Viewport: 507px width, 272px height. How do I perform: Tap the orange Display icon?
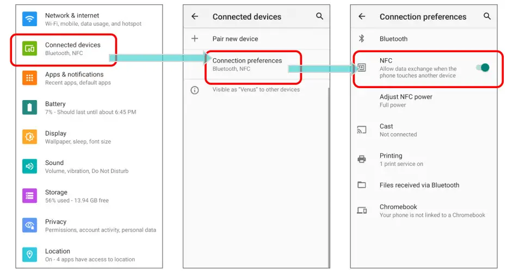[29, 137]
